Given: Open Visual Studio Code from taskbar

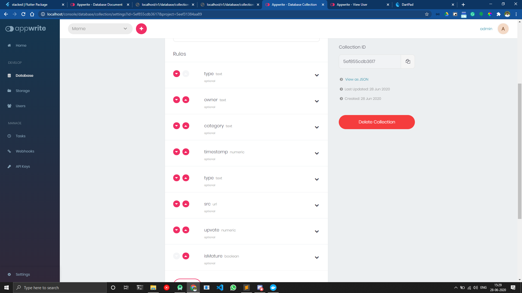Looking at the screenshot, I should click(x=220, y=288).
